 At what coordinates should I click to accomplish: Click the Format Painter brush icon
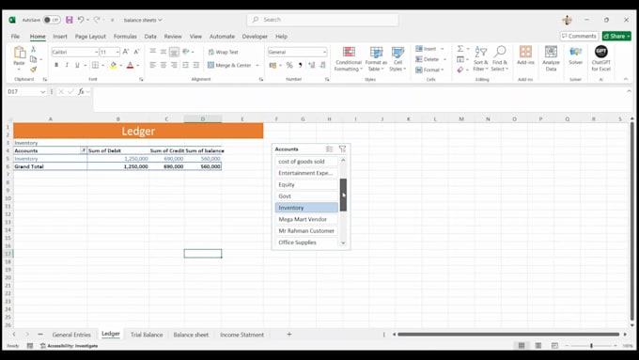tap(34, 70)
